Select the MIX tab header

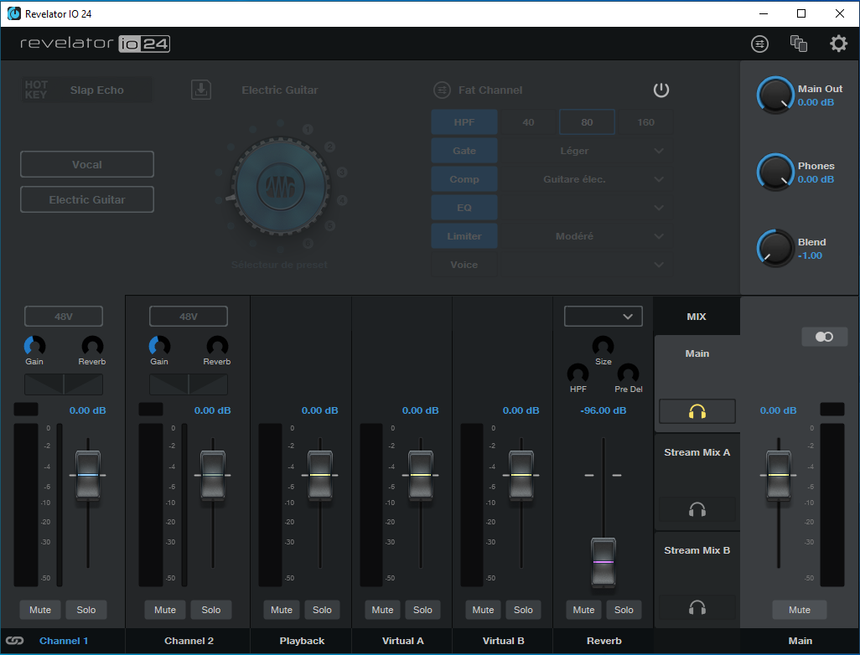point(697,317)
